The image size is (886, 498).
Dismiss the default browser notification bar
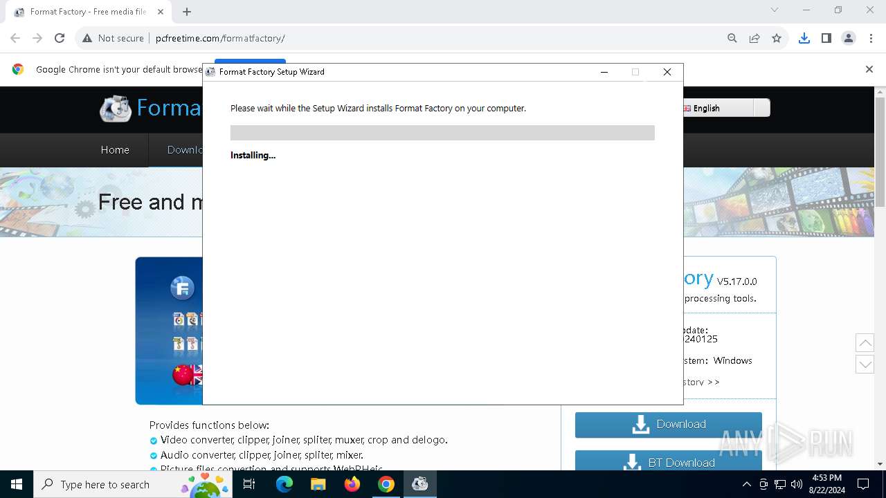click(x=869, y=69)
